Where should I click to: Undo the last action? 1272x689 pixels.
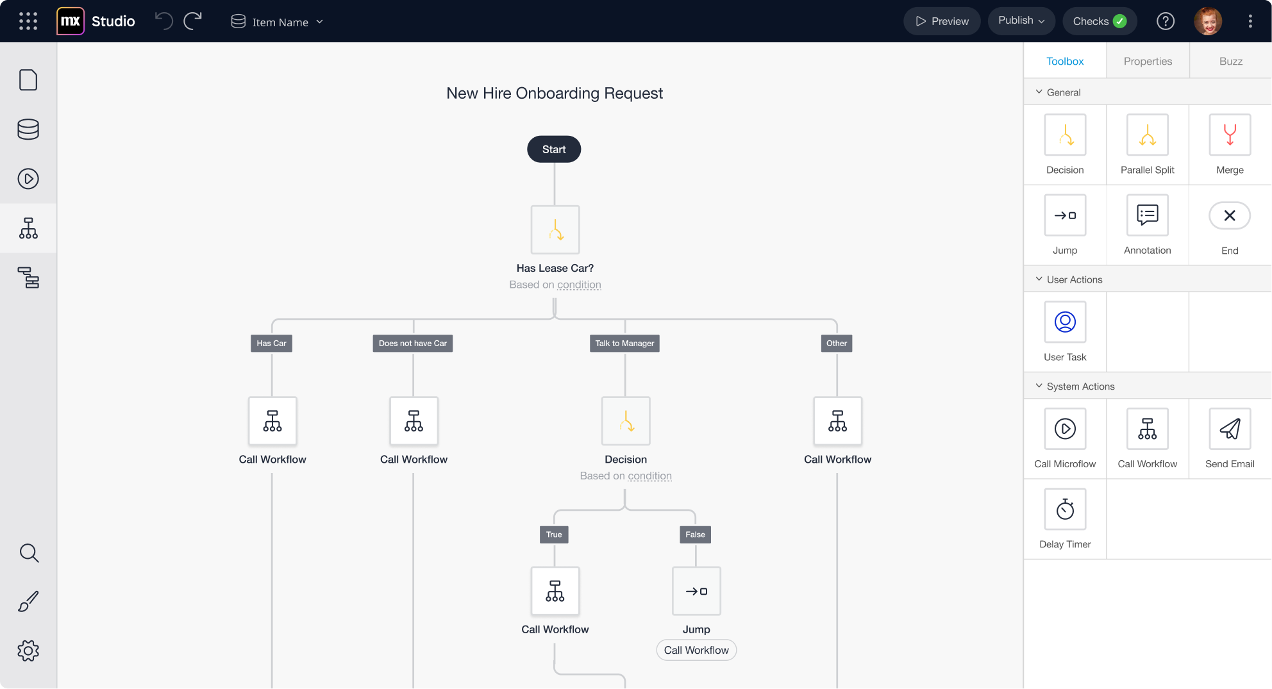164,21
